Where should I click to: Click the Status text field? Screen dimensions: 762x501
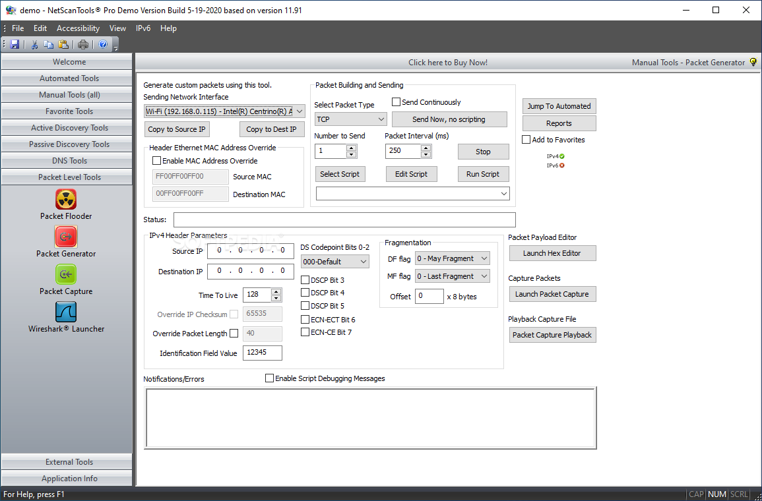click(x=344, y=220)
